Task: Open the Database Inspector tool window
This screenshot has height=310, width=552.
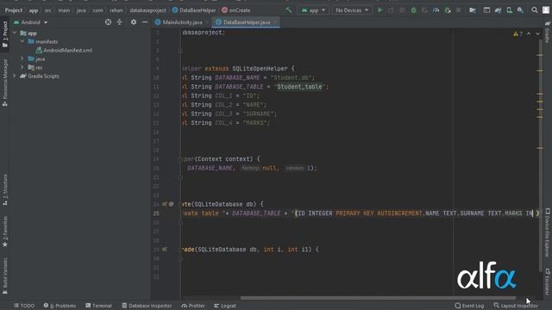Action: point(147,306)
